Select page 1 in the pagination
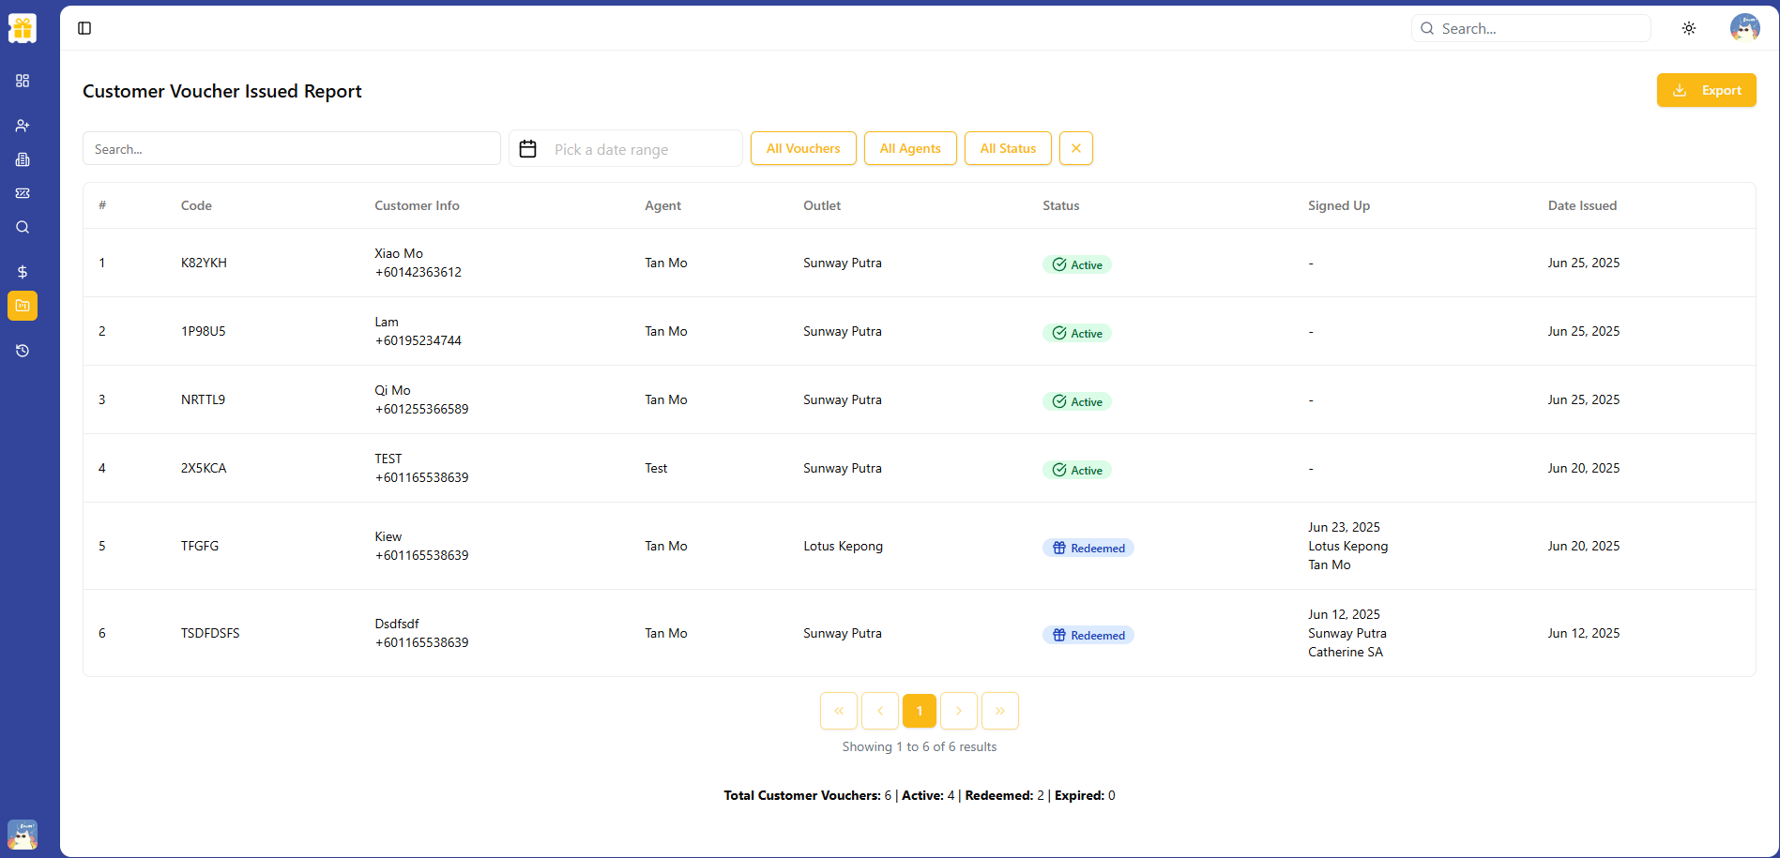This screenshot has width=1780, height=858. pos(919,711)
